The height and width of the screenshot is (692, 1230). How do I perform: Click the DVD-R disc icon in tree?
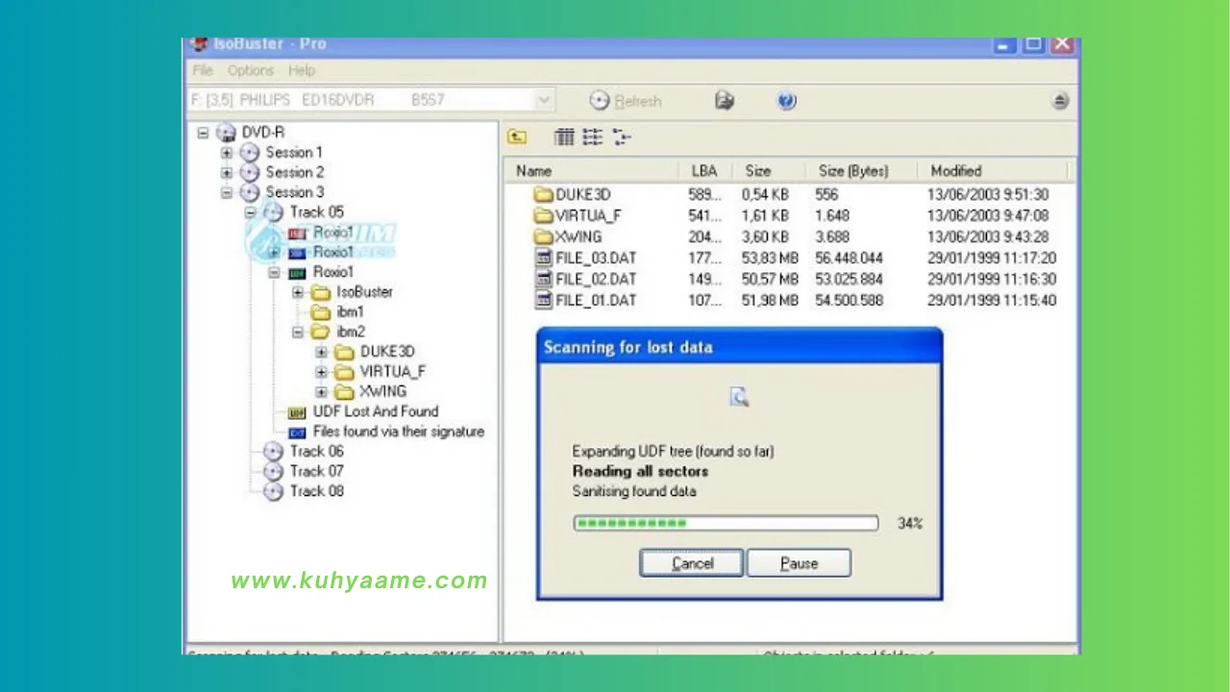[227, 133]
